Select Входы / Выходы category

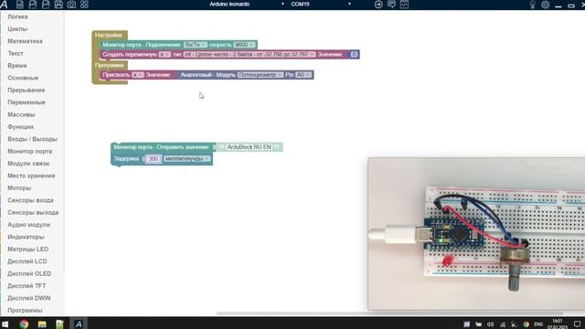pyautogui.click(x=32, y=139)
